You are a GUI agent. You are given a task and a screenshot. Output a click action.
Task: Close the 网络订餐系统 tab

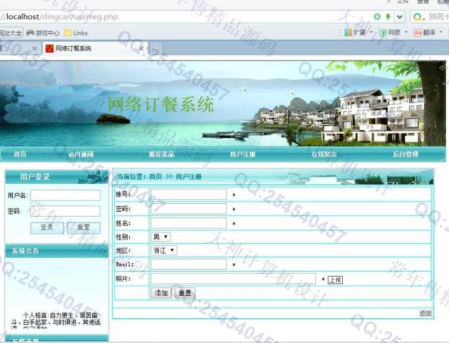[x=142, y=48]
